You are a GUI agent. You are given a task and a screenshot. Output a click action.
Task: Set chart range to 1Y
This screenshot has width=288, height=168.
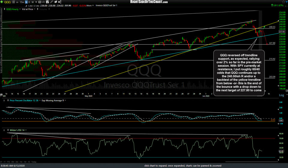tap(4, 162)
